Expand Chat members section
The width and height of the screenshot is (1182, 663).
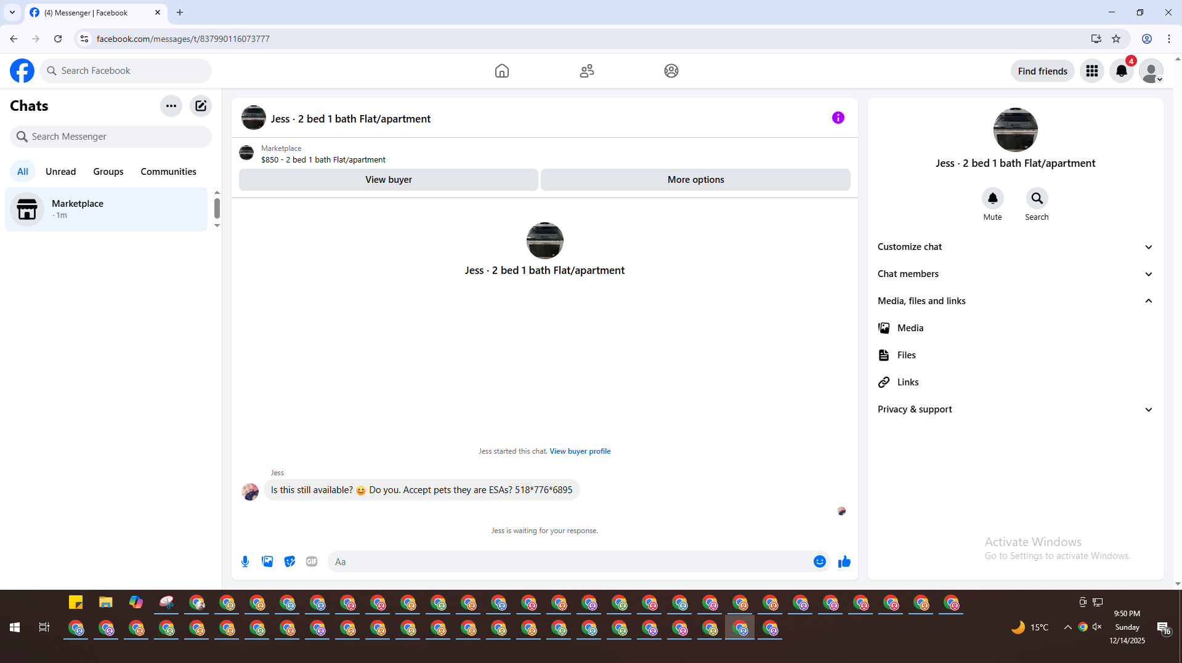click(x=1015, y=274)
